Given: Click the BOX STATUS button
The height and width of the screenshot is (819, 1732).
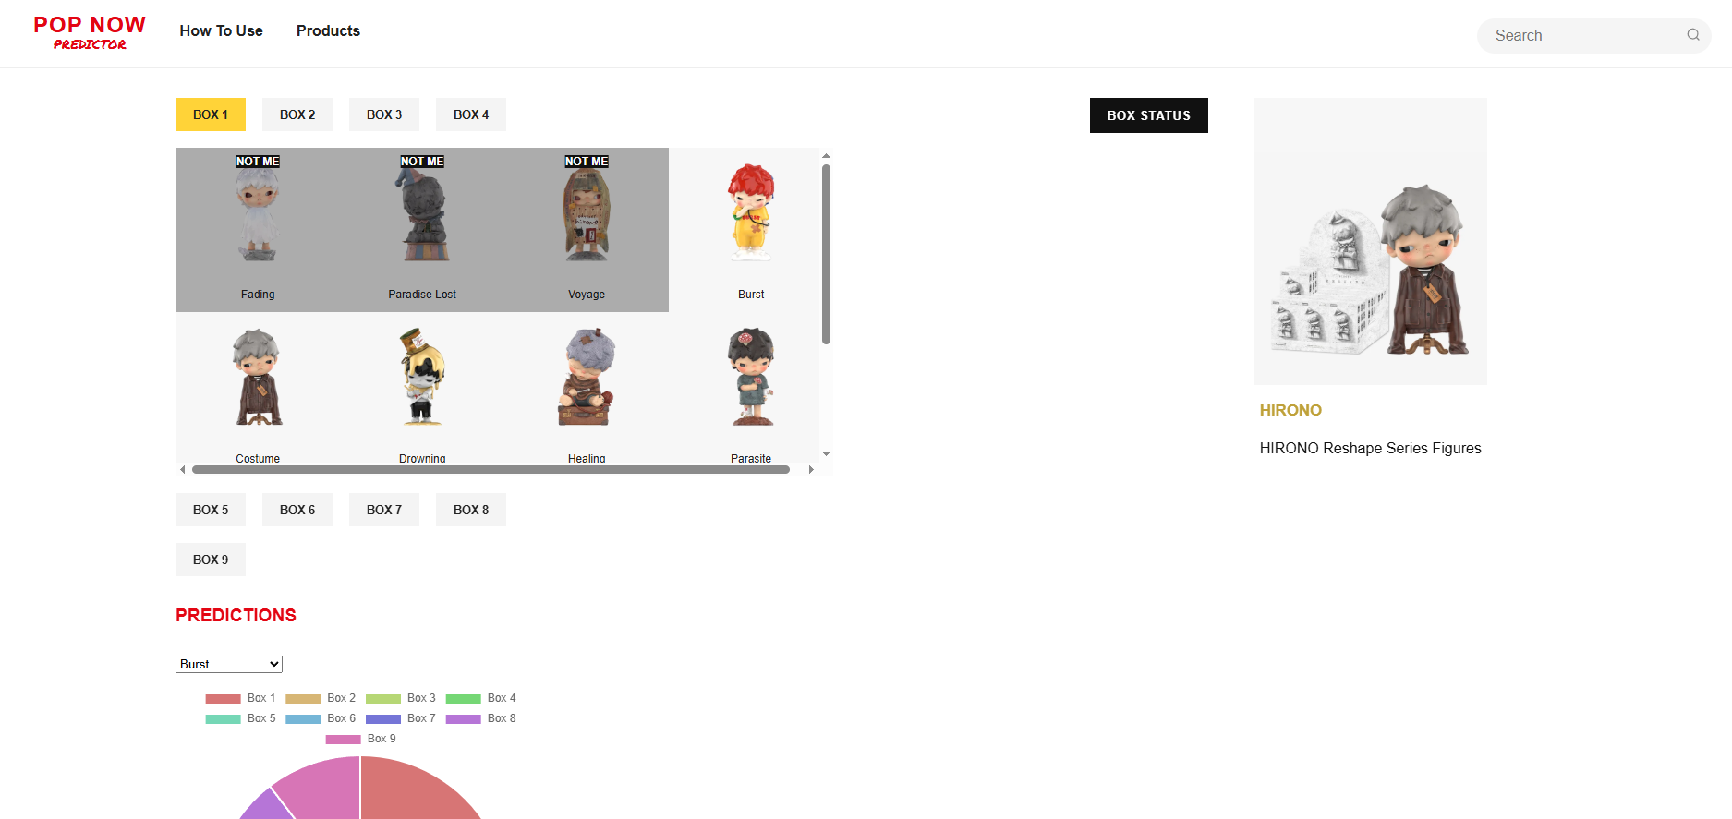Looking at the screenshot, I should tap(1149, 115).
